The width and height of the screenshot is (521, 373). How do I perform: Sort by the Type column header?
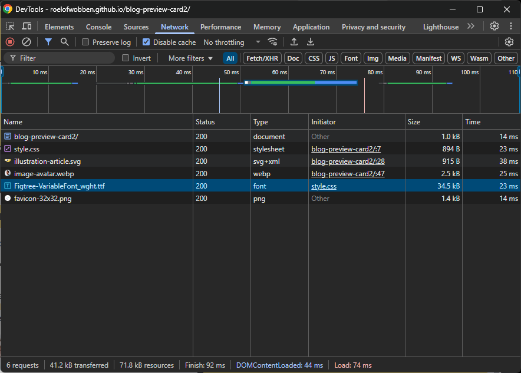coord(279,122)
